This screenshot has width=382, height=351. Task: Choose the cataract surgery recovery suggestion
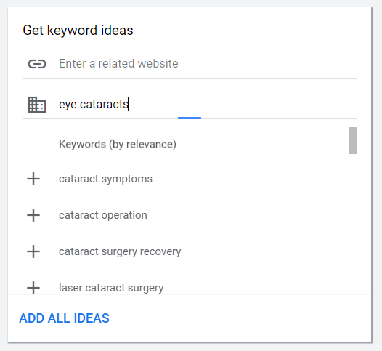(x=120, y=251)
